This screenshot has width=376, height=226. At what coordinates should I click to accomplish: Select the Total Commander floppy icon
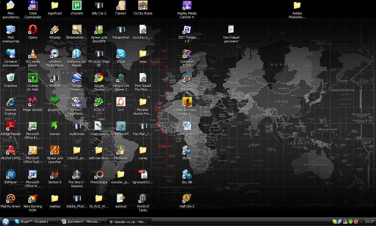click(x=33, y=6)
